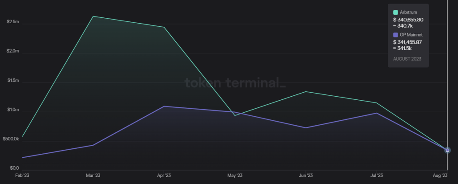Click the $1.0m y-axis label
This screenshot has width=458, height=184.
pyautogui.click(x=13, y=110)
